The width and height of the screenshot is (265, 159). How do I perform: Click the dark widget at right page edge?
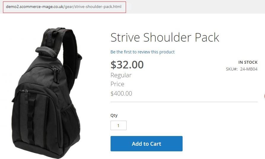264,96
